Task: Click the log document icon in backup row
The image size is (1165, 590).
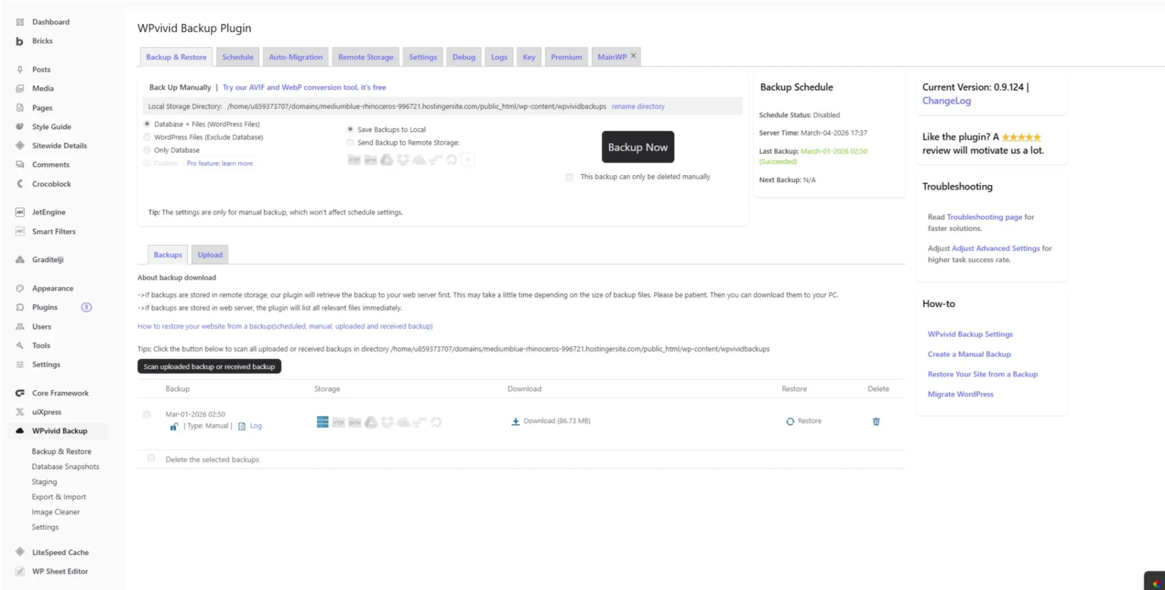Action: pos(242,426)
